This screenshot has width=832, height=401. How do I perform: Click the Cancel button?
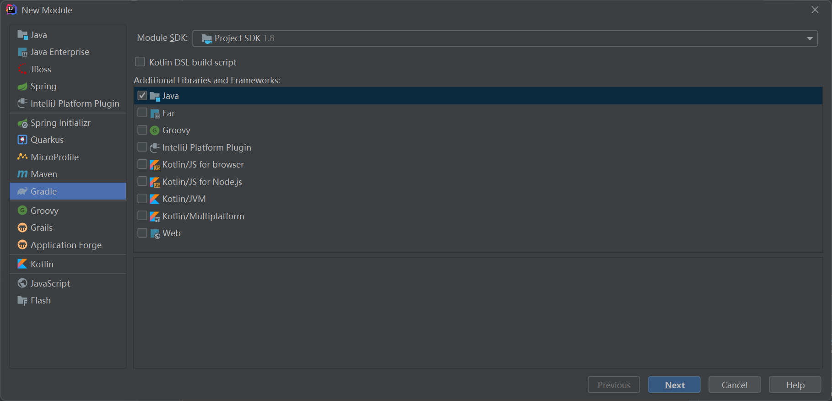(735, 385)
